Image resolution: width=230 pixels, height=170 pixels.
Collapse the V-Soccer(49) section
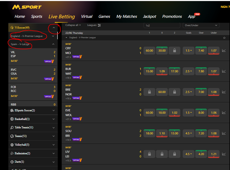tap(54, 28)
